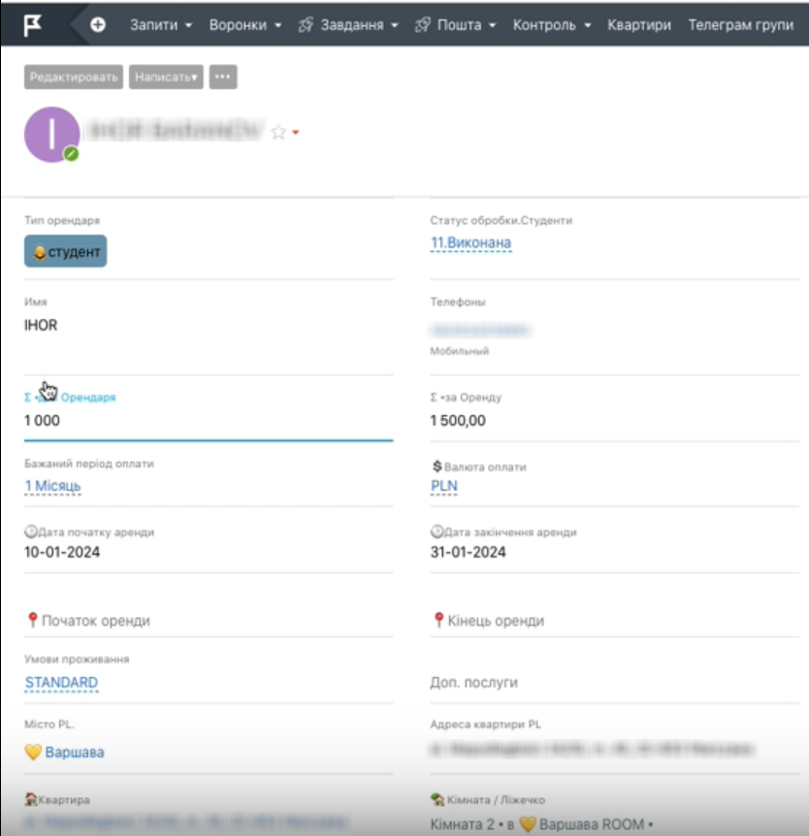Click the red arrow beside the star
The width and height of the screenshot is (809, 836).
coord(296,133)
